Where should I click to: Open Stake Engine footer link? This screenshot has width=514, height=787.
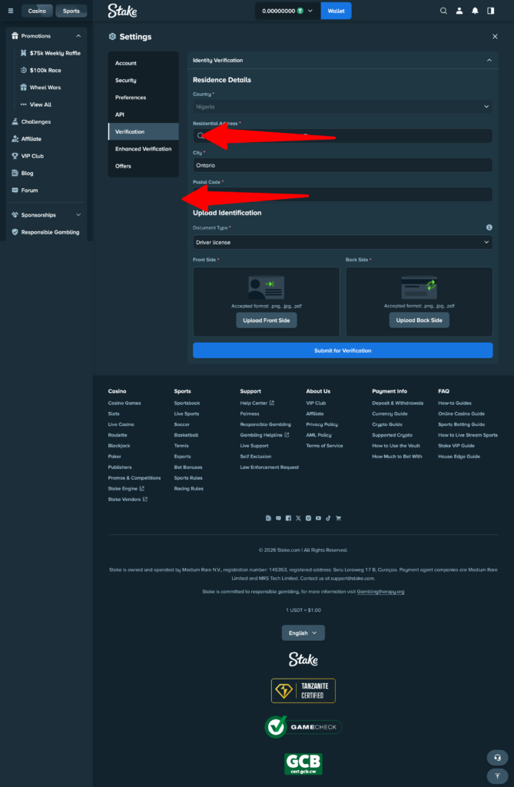pyautogui.click(x=126, y=488)
